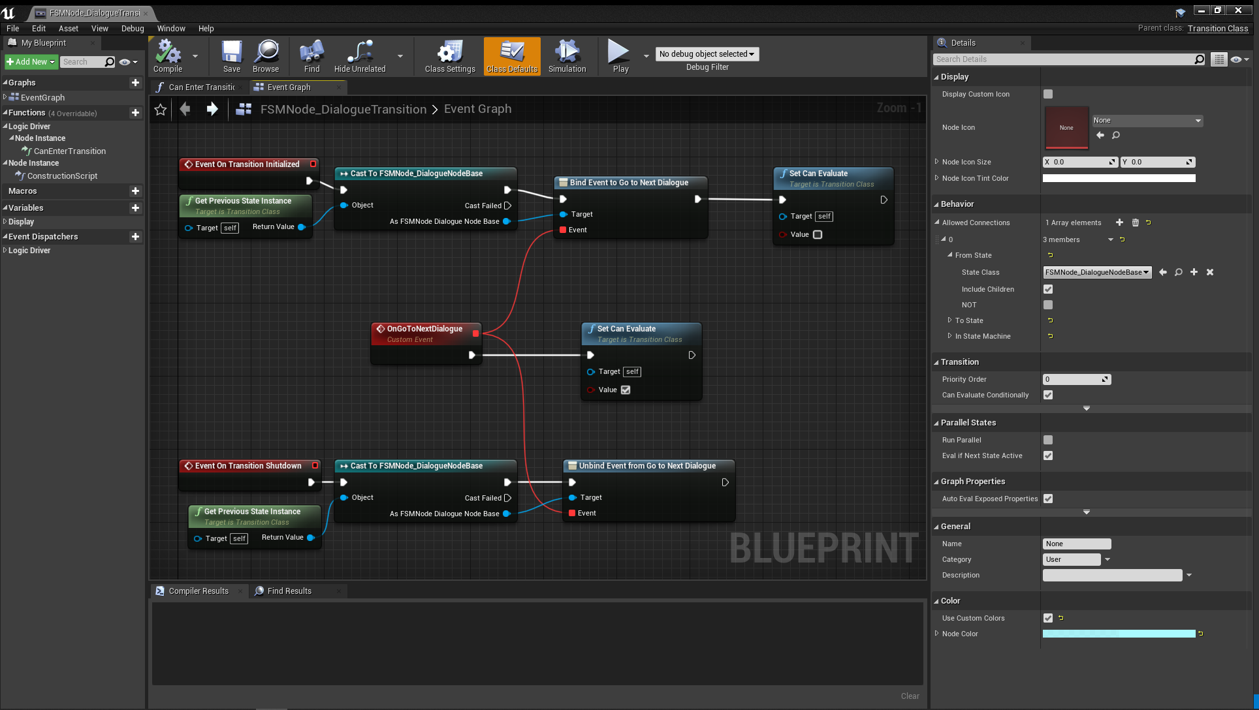Click the graph bookmark star icon
Screen dimensions: 1259x710
click(x=161, y=110)
